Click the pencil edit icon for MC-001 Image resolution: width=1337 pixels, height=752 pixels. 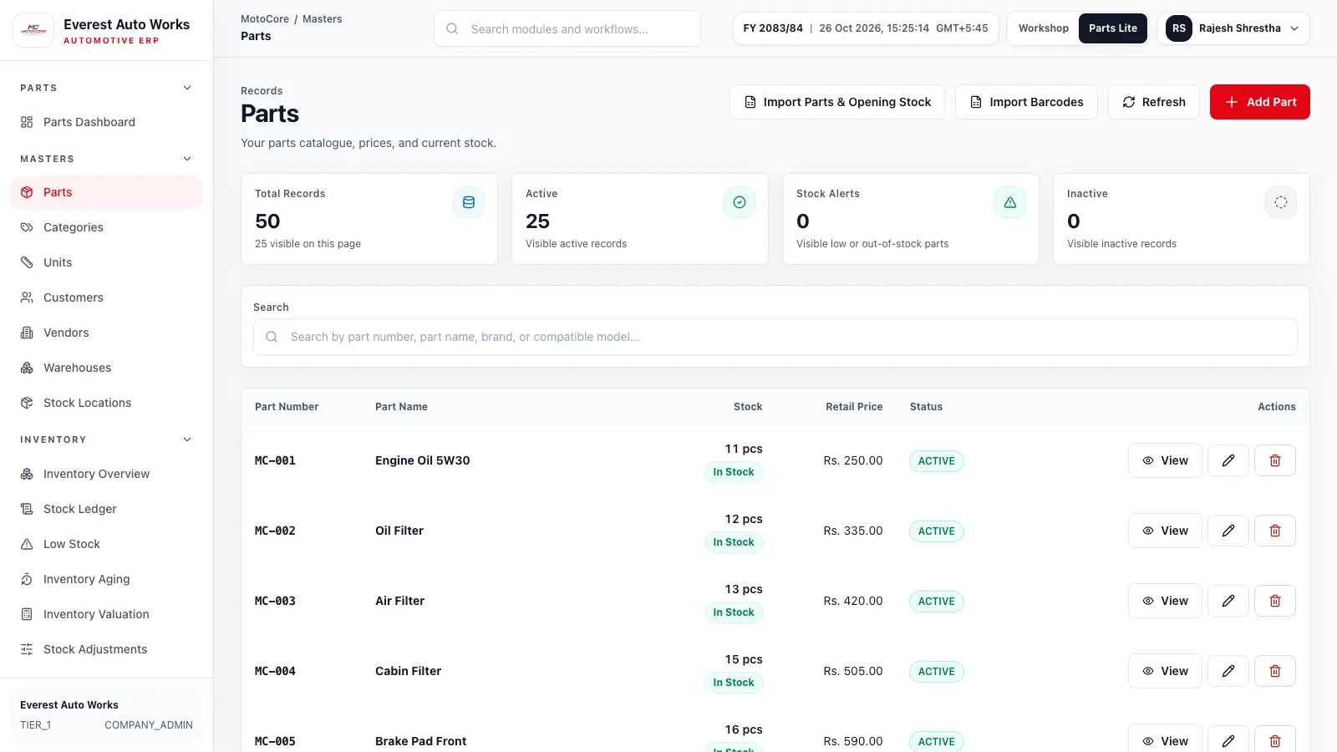click(x=1228, y=460)
